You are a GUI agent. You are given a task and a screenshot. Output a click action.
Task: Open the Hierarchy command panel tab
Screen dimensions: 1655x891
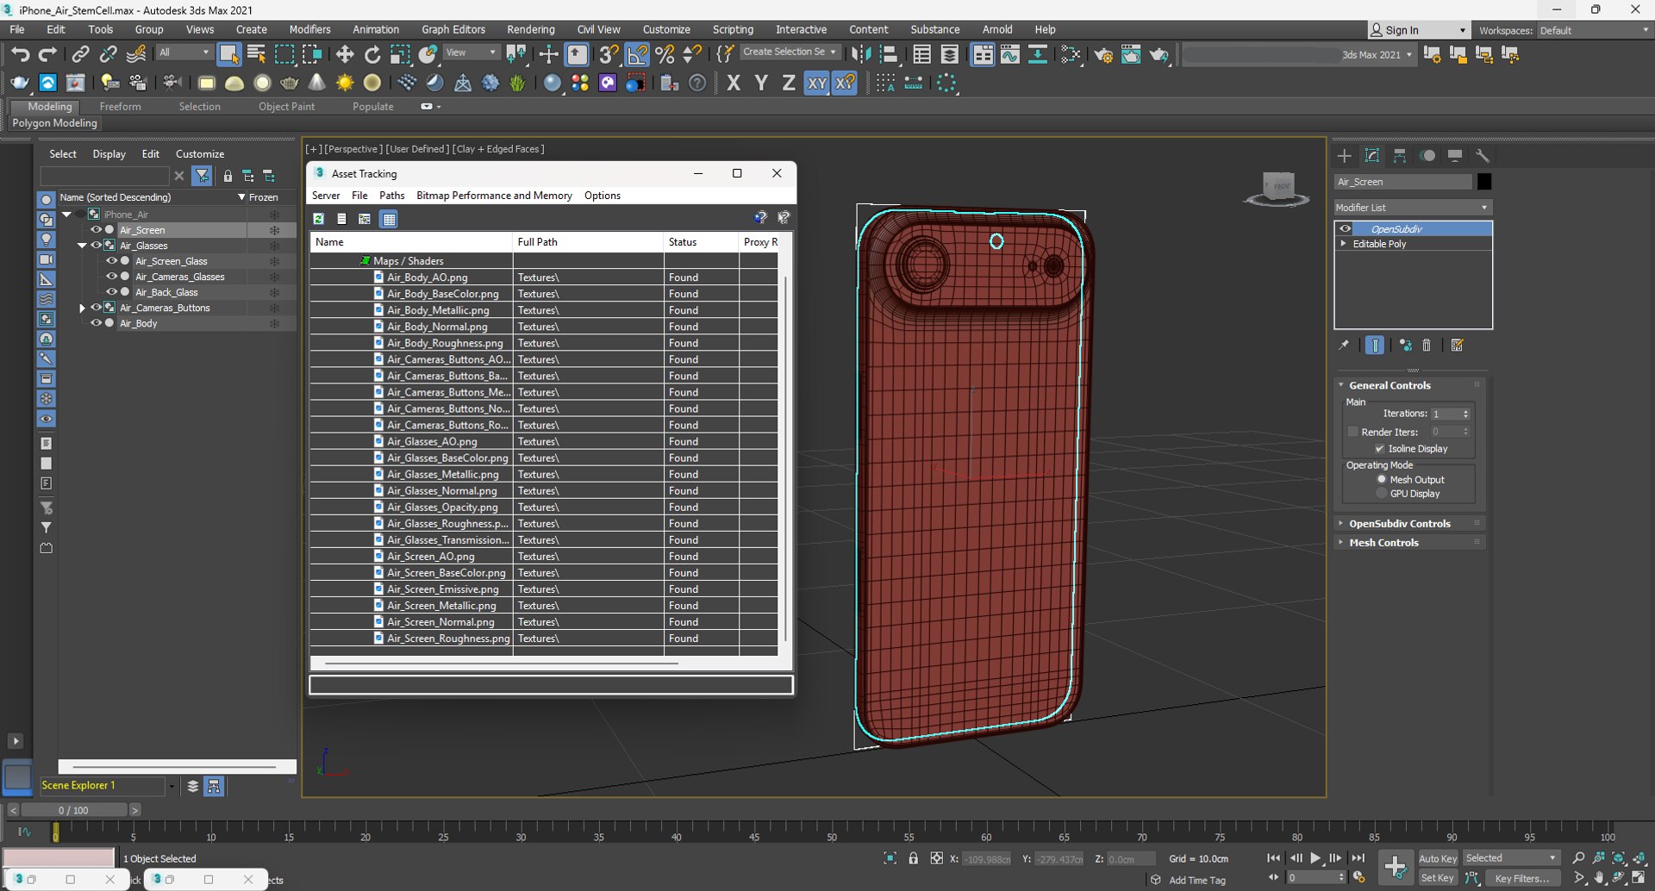click(x=1400, y=156)
